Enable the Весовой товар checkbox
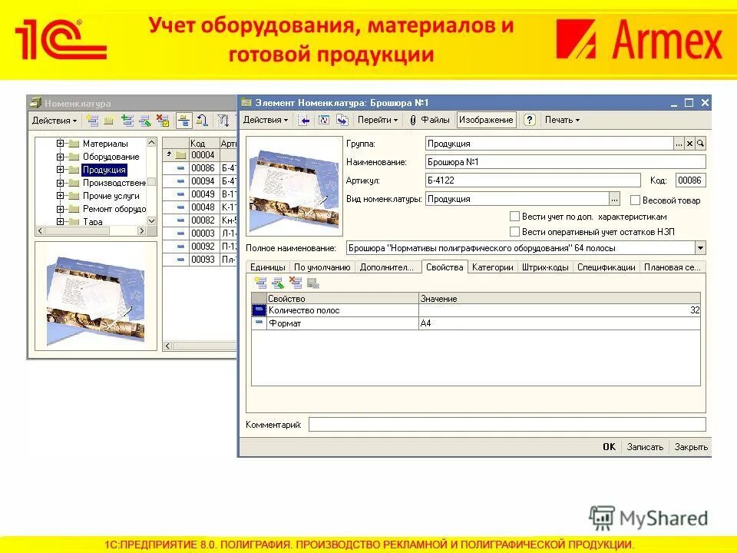Screen dimensions: 737x553 [636, 200]
